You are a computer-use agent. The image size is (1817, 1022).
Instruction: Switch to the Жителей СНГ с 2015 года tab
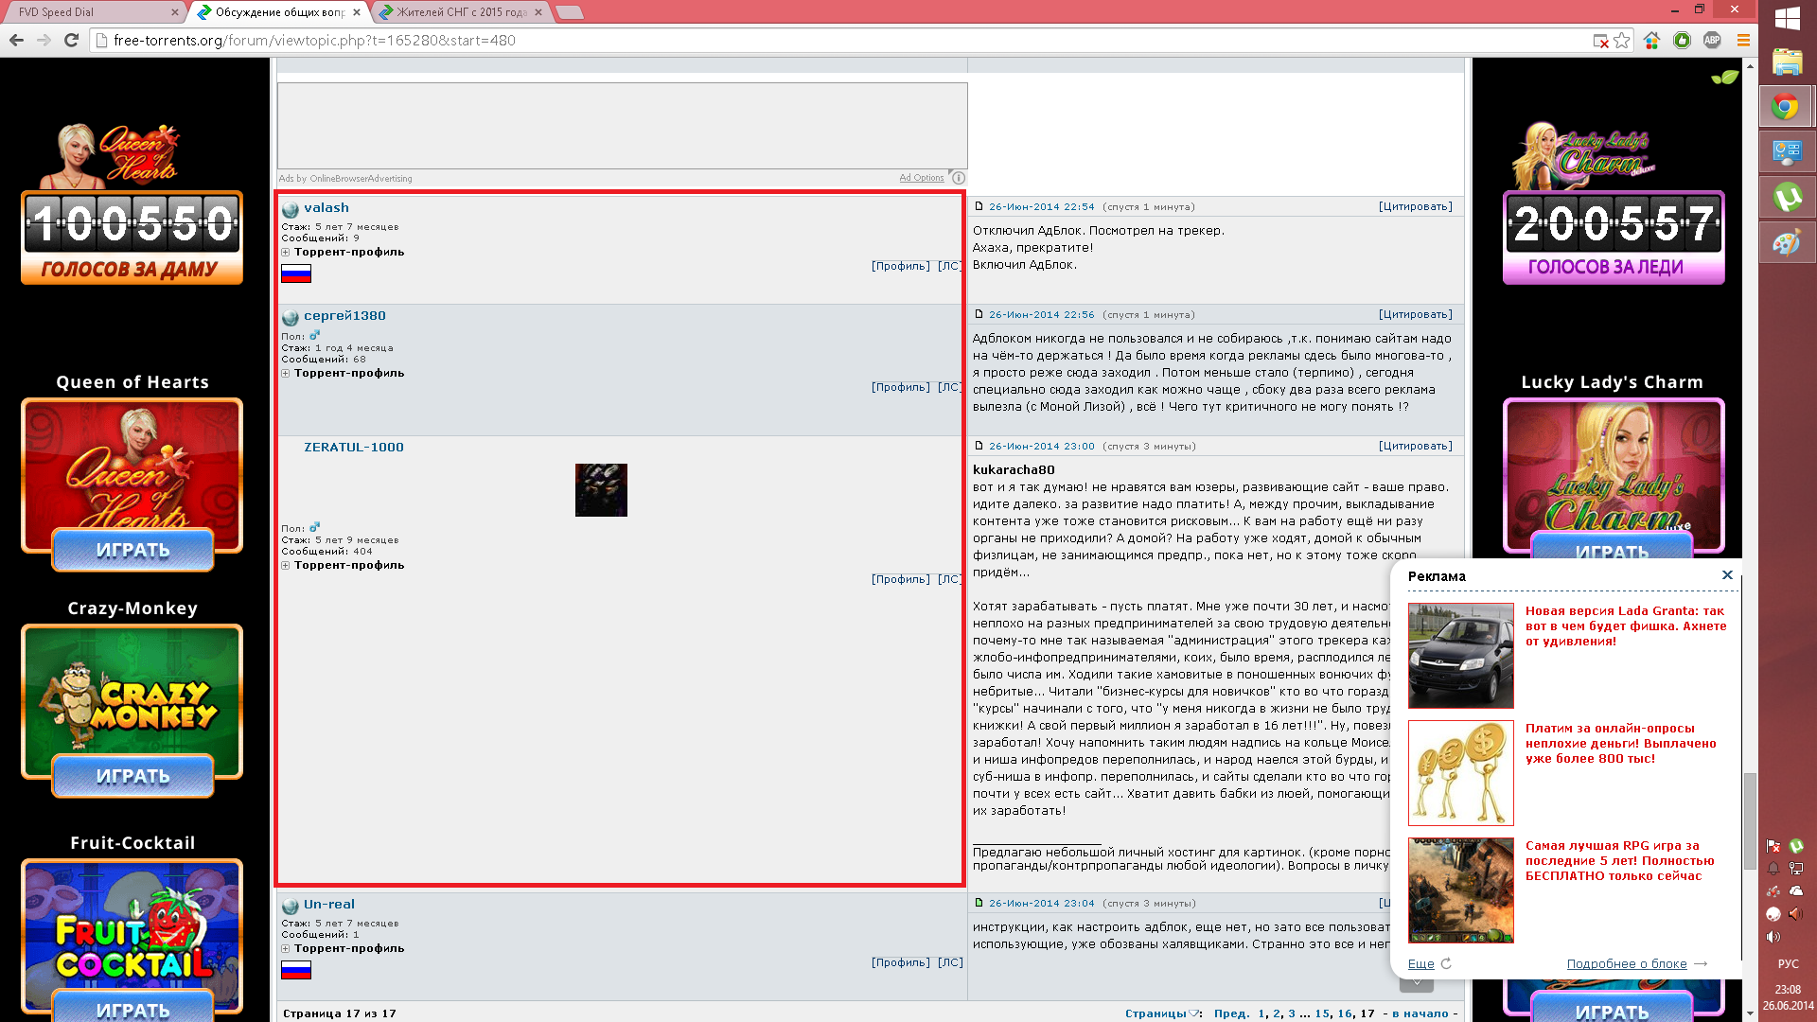click(x=461, y=12)
